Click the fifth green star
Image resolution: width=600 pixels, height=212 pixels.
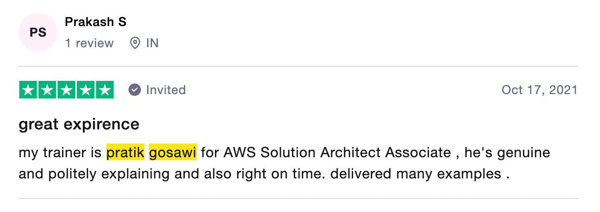tap(105, 90)
